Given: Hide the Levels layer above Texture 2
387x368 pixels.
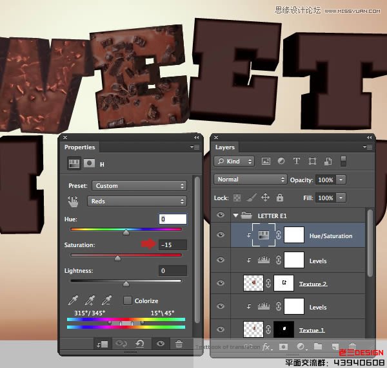Looking at the screenshot, I should pos(221,260).
